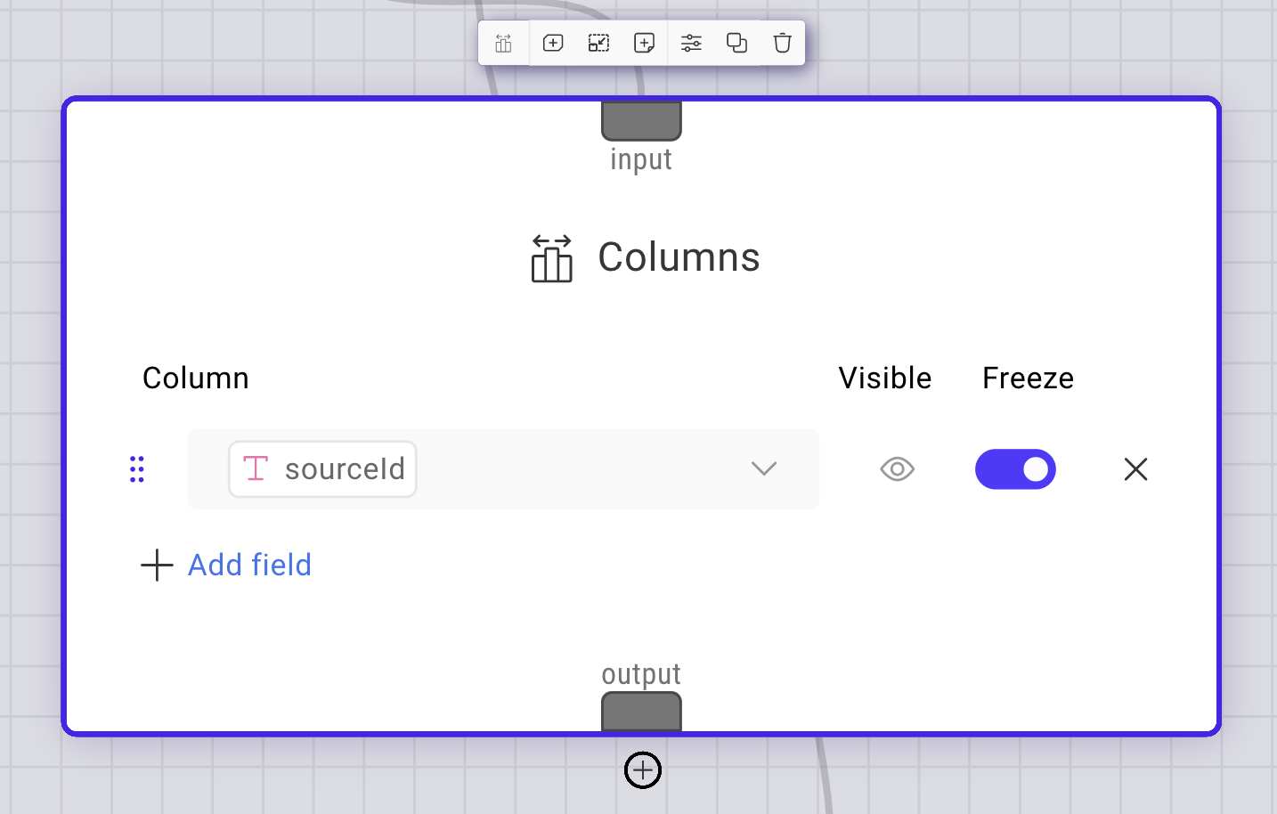Delete the node using the trash icon

pyautogui.click(x=782, y=43)
